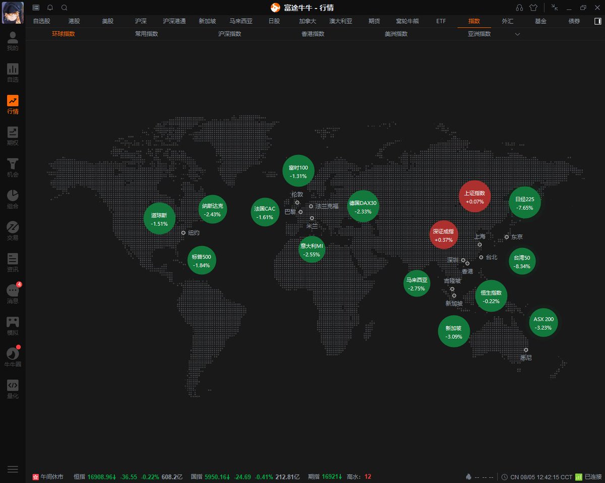The image size is (605, 483).
Task: Open 组合 portfolio in sidebar
Action: tap(13, 199)
